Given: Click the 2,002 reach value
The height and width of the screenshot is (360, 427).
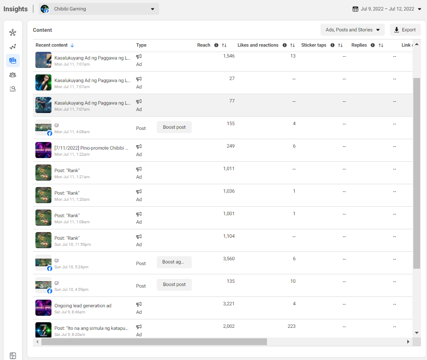Looking at the screenshot, I should 229,326.
